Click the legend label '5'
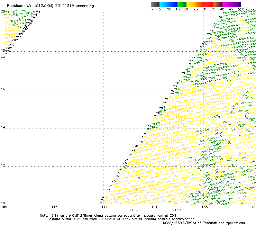This screenshot has height=225, width=256. pyautogui.click(x=160, y=9)
